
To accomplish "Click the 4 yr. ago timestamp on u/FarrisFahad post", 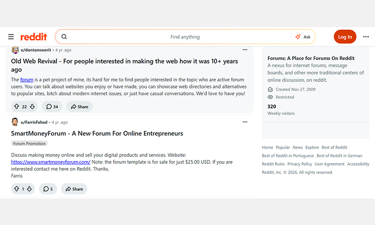I will tap(60, 122).
